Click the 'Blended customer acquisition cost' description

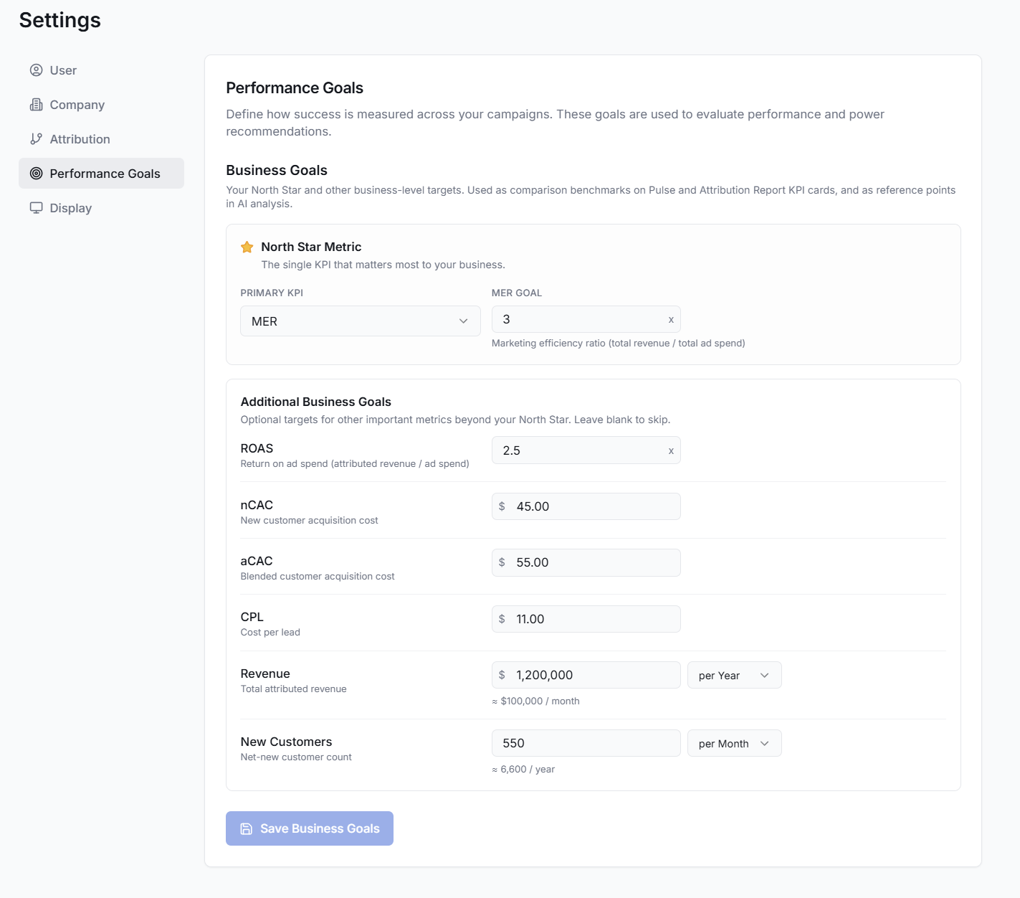coord(318,576)
